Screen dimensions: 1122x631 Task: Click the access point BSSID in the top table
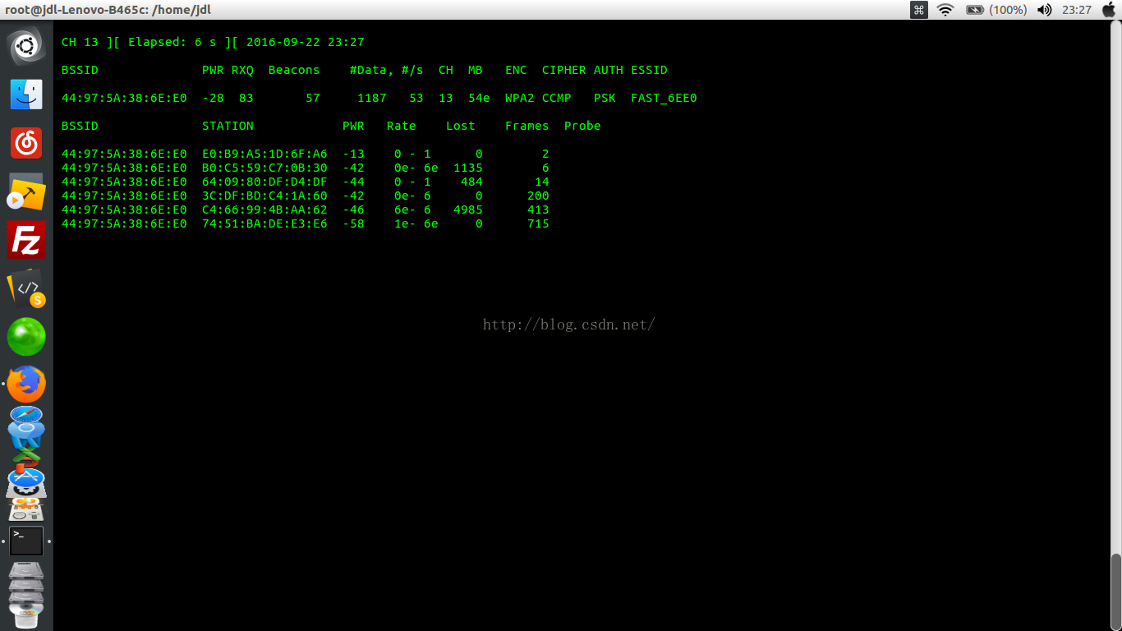click(124, 98)
